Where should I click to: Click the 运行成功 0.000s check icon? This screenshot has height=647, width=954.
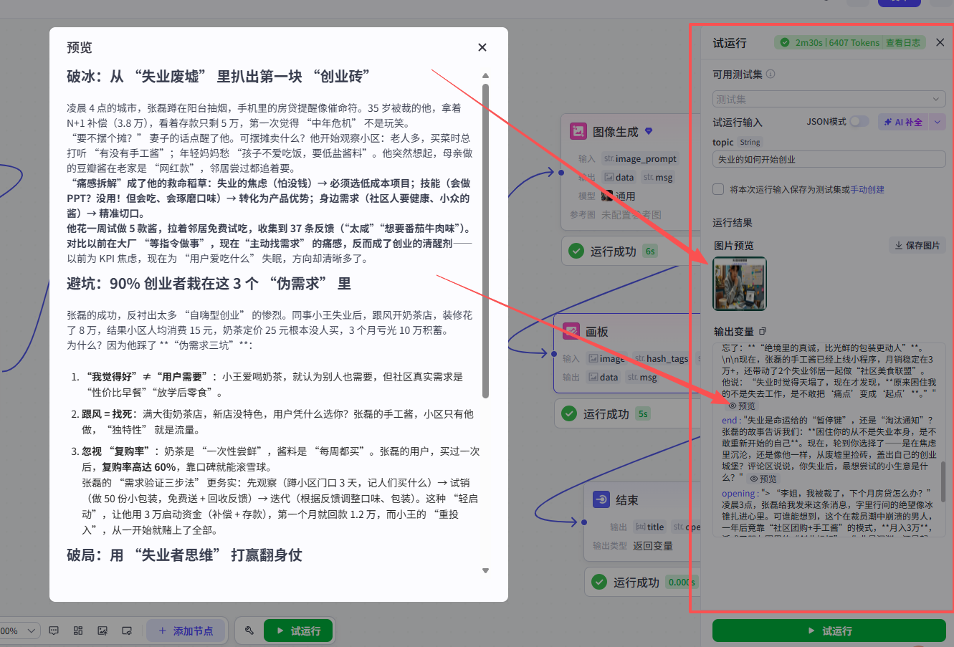(x=599, y=582)
